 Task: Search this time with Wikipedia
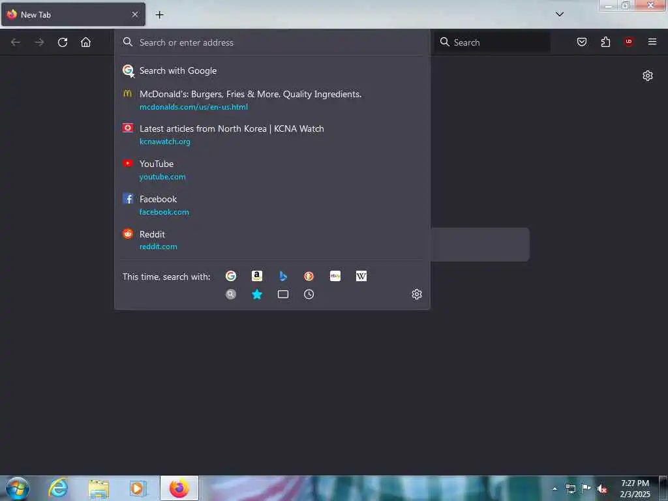click(x=361, y=276)
